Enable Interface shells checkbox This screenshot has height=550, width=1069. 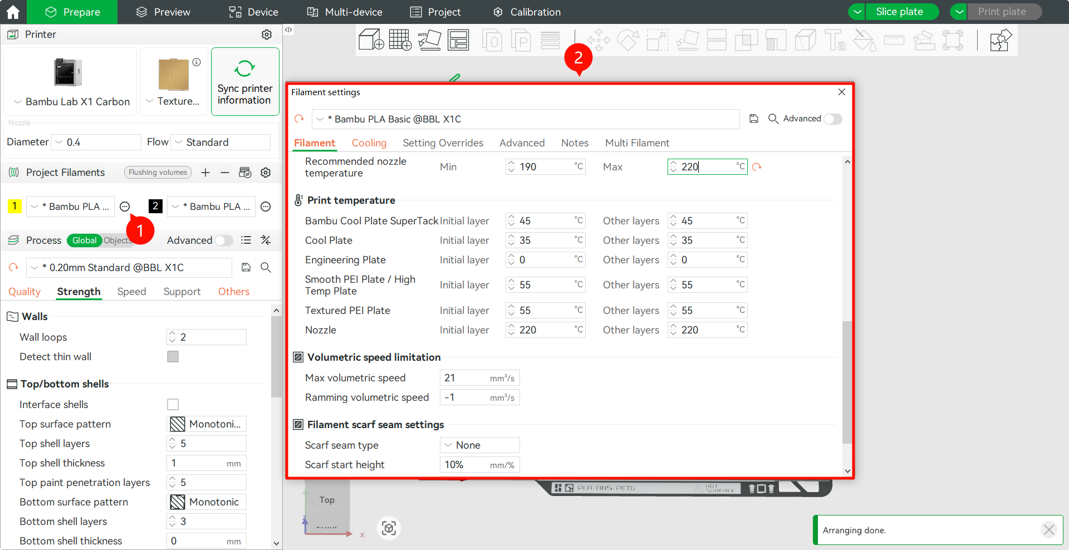pos(173,405)
